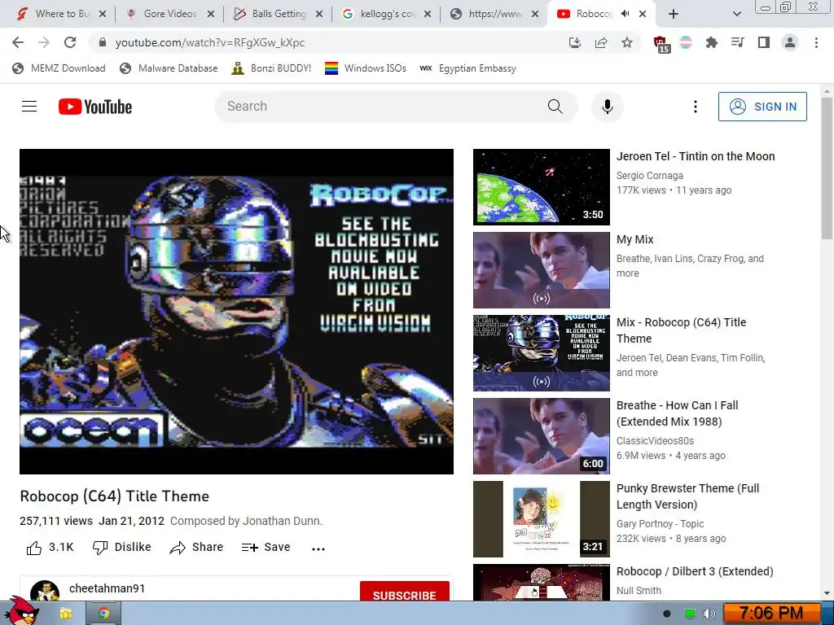
Task: Click Gary Portnoy - Topic channel name
Action: click(660, 523)
